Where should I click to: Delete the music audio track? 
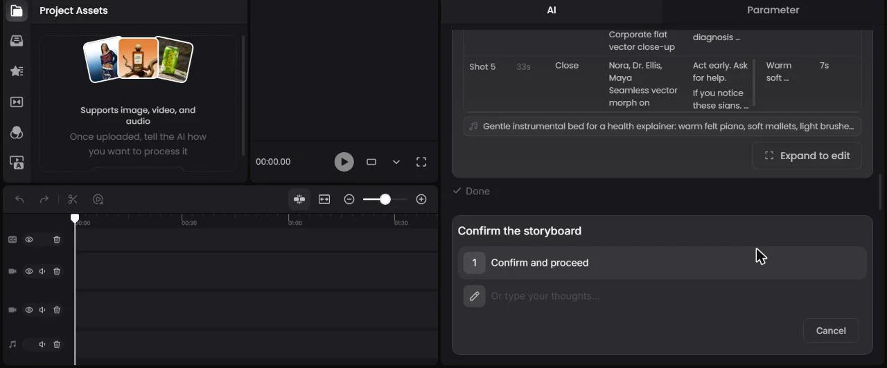point(57,344)
